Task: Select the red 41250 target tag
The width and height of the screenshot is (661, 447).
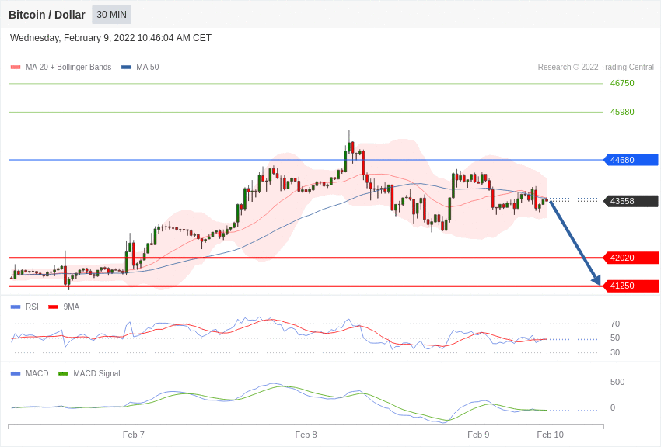Action: point(631,286)
